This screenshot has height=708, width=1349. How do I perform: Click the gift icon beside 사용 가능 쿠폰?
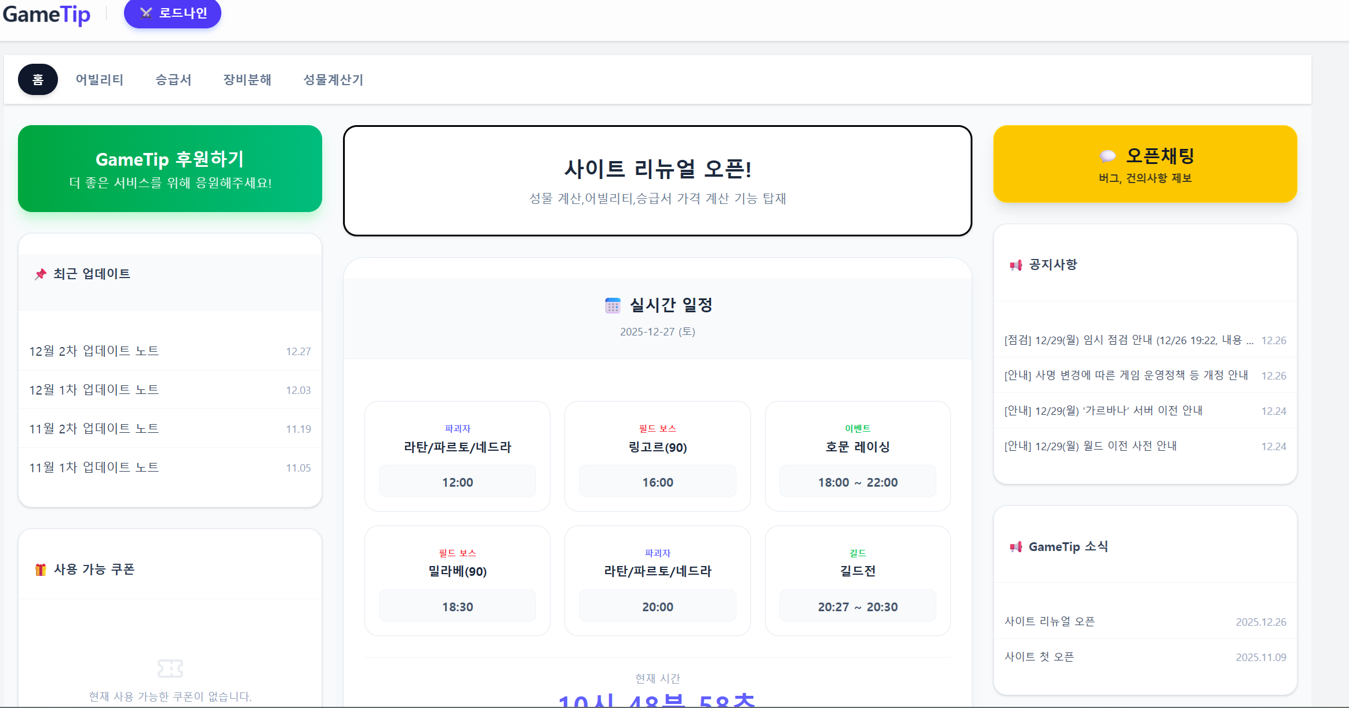click(x=41, y=570)
